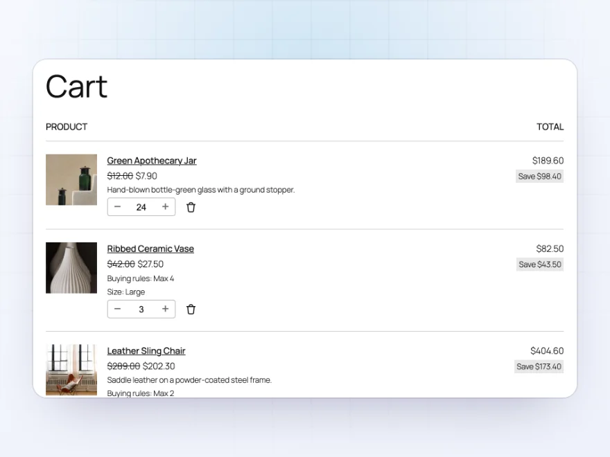Click the struck-through $12.00 original price

pos(120,176)
